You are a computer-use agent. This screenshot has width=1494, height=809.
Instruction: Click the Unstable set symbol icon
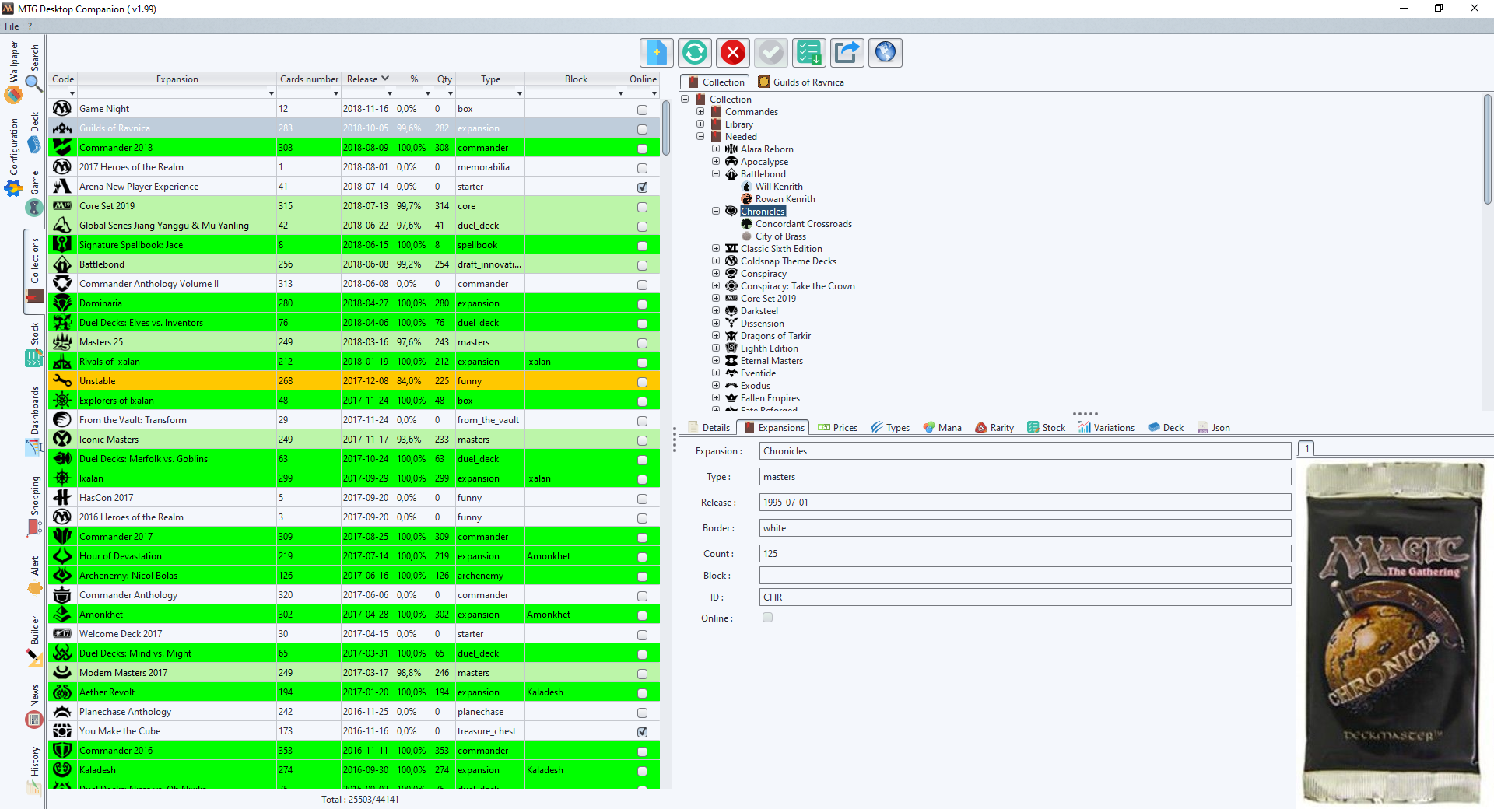tap(62, 381)
